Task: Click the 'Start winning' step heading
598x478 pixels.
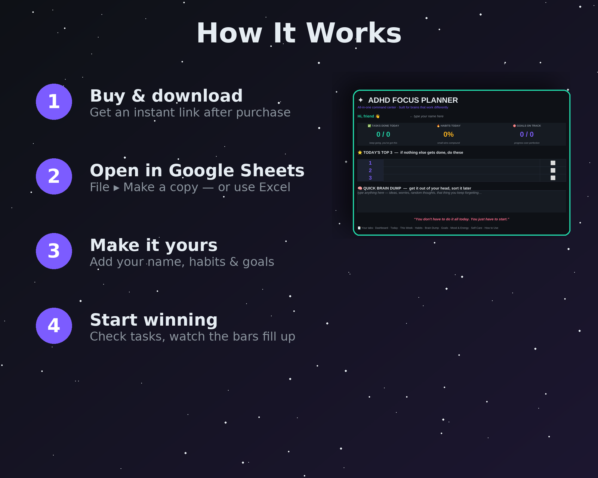Action: click(154, 320)
